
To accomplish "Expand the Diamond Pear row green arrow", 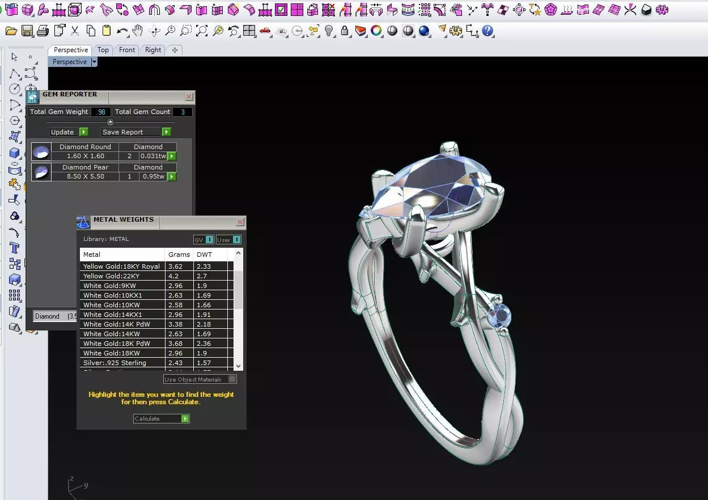I will 172,176.
